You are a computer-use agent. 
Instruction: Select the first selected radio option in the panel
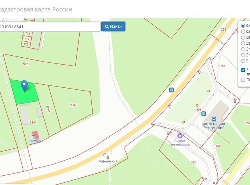tap(243, 25)
